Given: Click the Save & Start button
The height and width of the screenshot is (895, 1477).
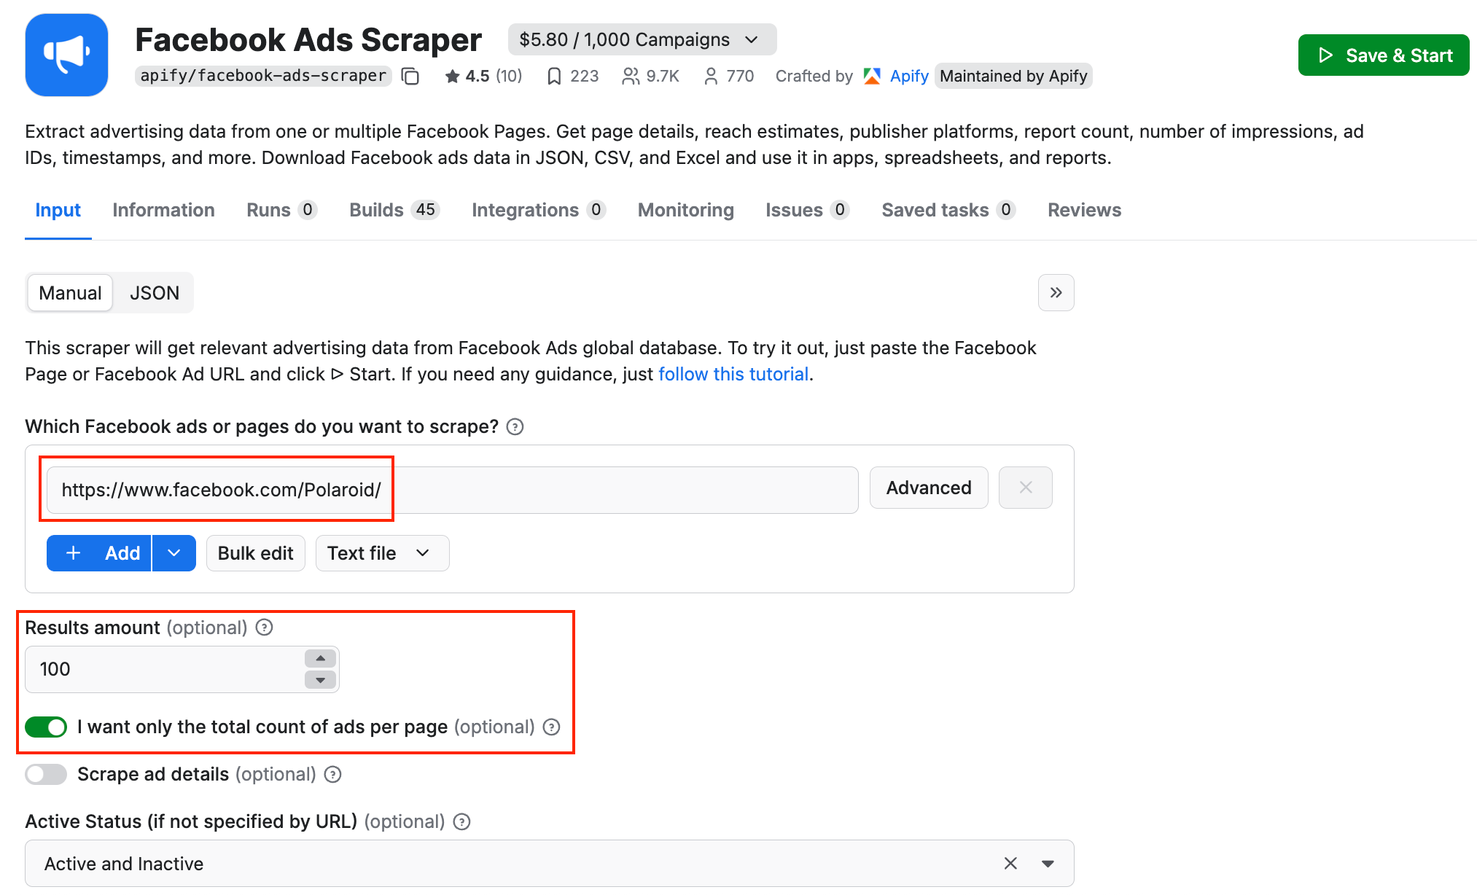Looking at the screenshot, I should [1383, 55].
